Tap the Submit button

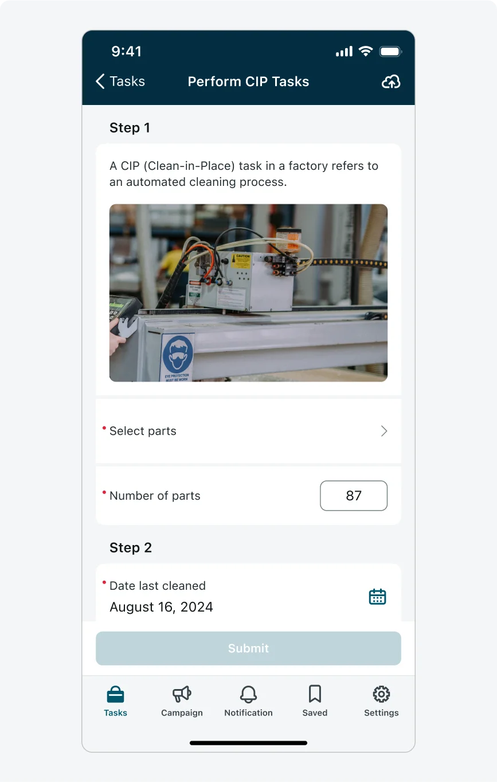pyautogui.click(x=248, y=648)
